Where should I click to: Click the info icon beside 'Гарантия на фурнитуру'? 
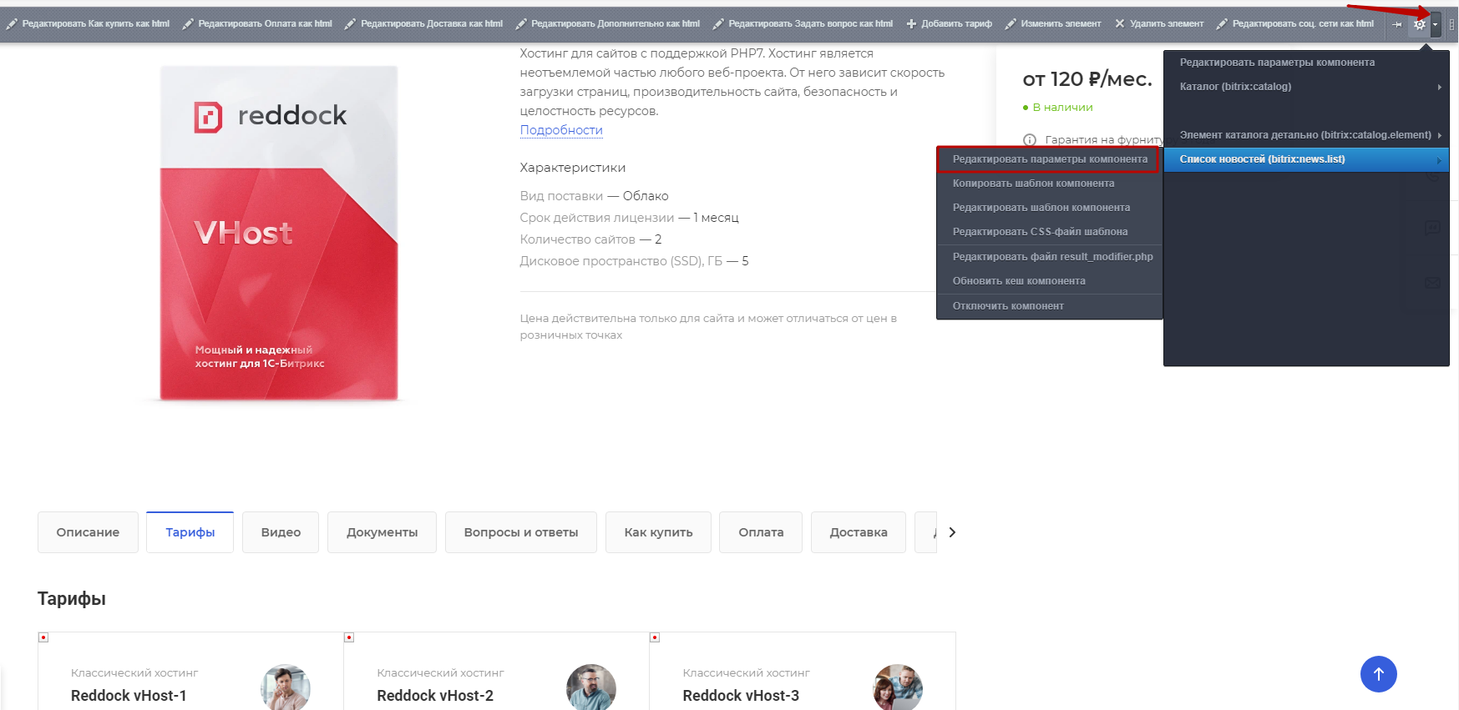coord(1030,140)
